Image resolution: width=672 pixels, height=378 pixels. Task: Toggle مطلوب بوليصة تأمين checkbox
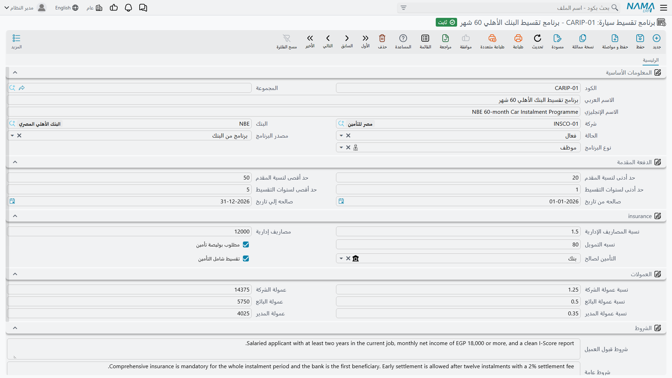pos(246,245)
